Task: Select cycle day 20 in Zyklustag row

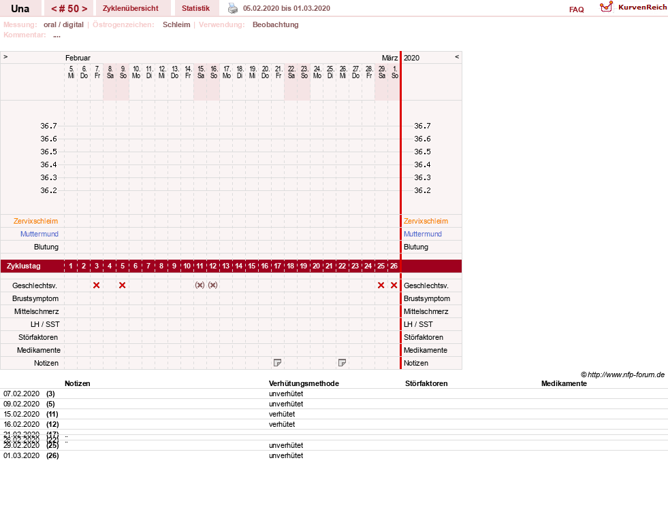Action: [x=316, y=266]
